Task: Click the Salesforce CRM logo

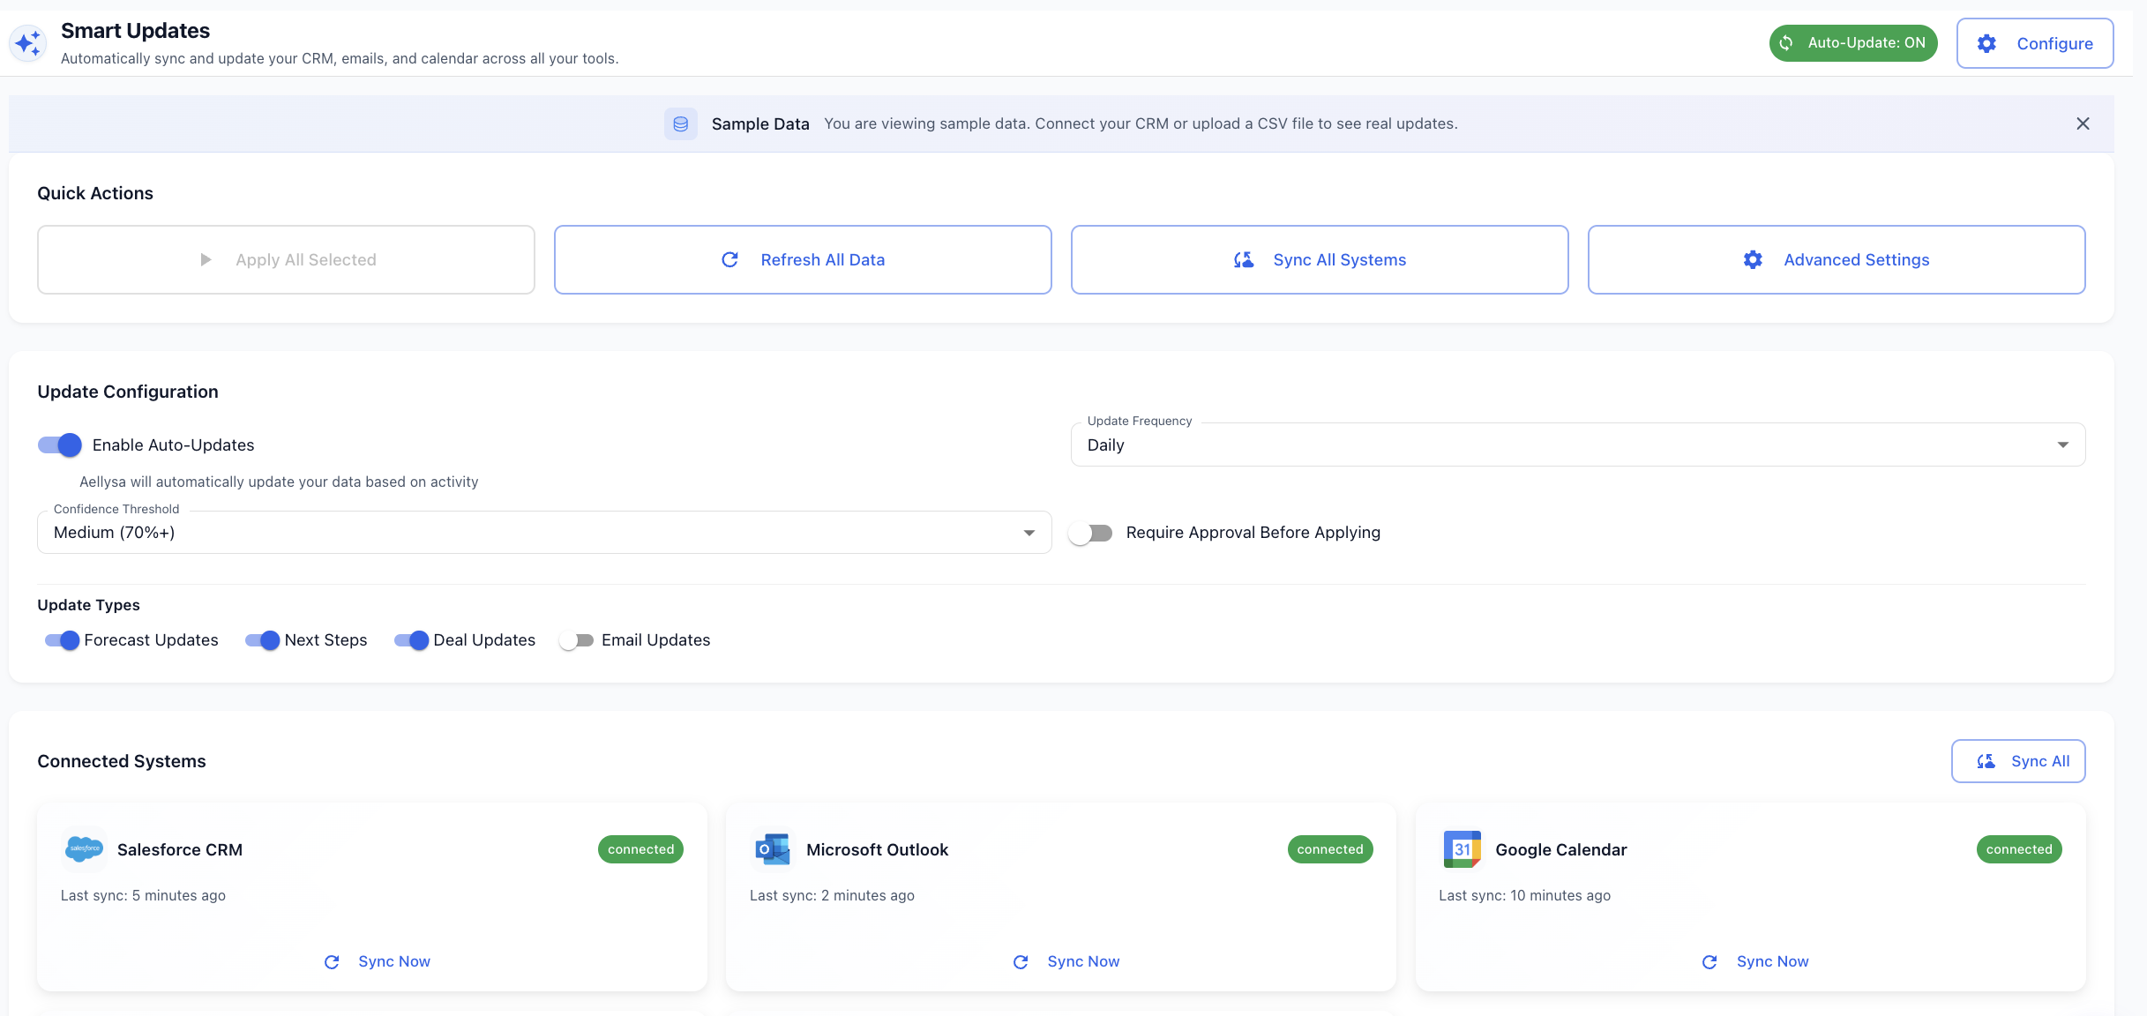Action: [x=85, y=849]
